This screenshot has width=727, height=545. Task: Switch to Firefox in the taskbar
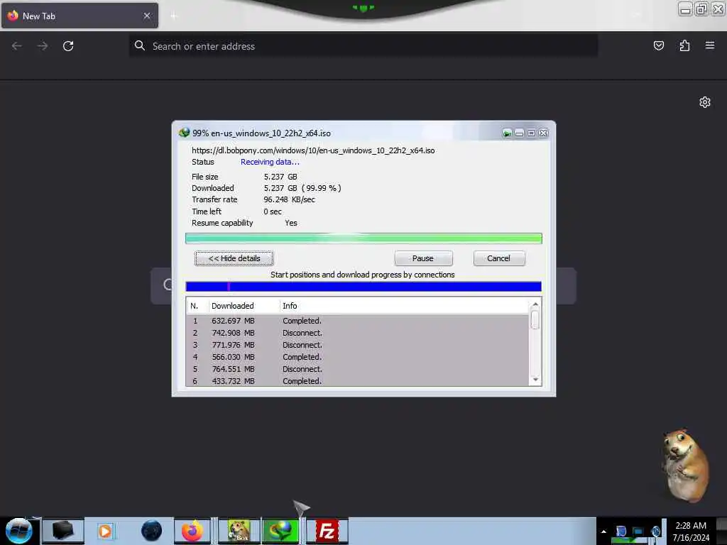192,531
